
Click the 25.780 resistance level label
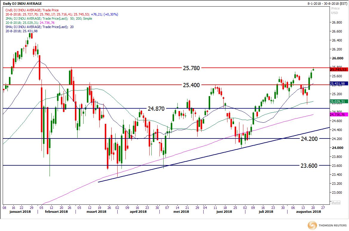pos(191,68)
